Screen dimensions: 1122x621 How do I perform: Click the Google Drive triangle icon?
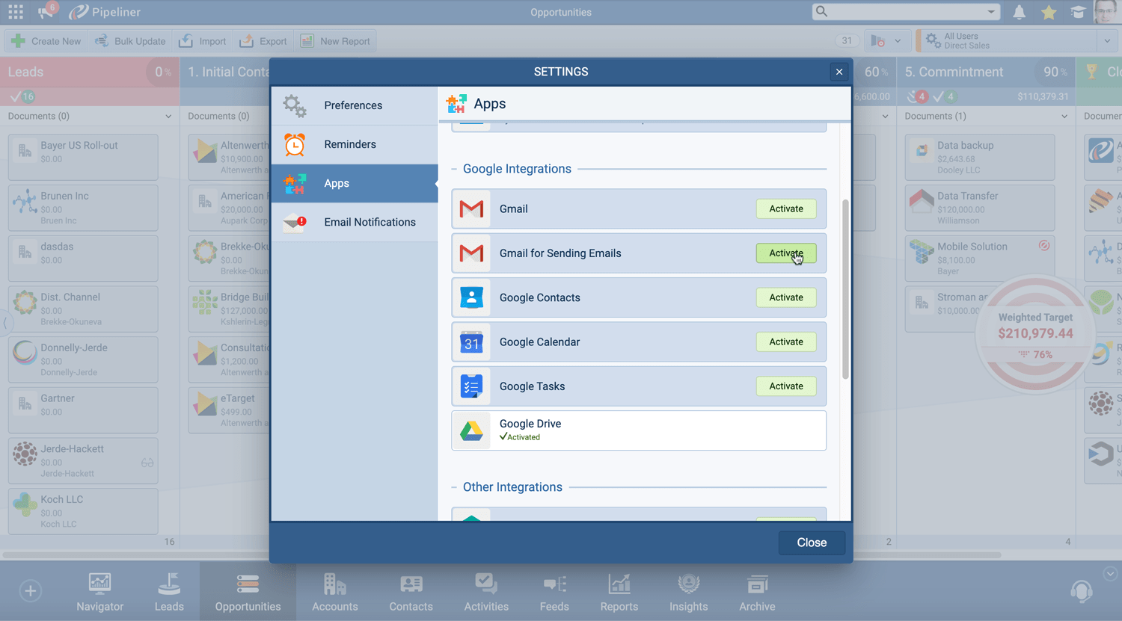471,430
